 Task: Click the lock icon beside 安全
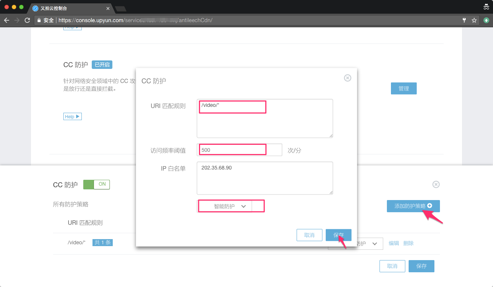tap(39, 20)
